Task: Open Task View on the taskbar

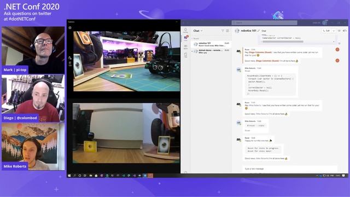Action: pos(85,176)
